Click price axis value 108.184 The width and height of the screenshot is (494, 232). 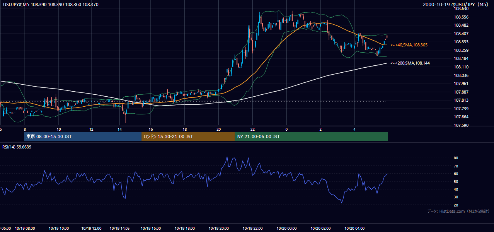coord(461,58)
